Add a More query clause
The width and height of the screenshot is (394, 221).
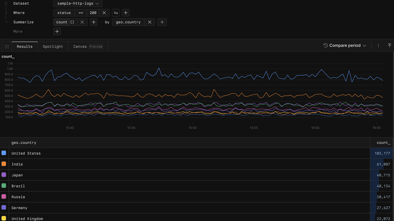[57, 31]
